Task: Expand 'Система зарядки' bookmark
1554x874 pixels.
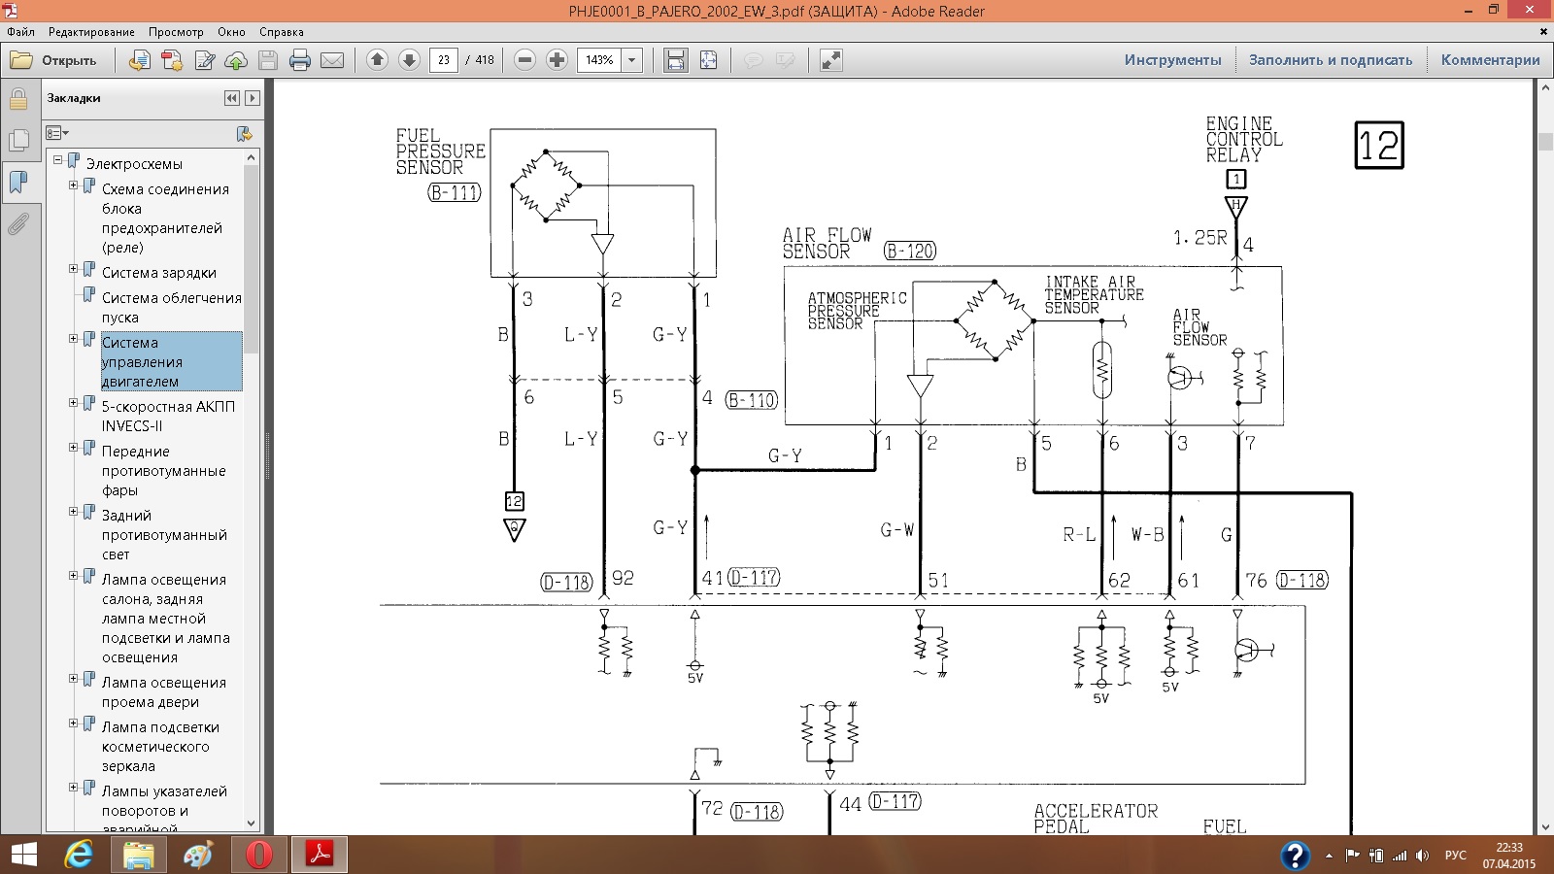Action: (x=73, y=269)
